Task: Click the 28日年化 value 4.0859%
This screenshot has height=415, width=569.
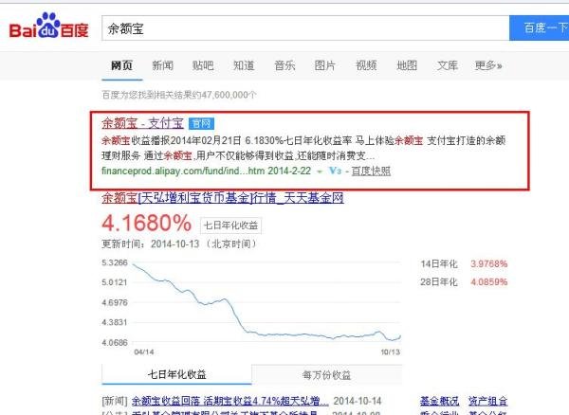Action: click(x=488, y=282)
